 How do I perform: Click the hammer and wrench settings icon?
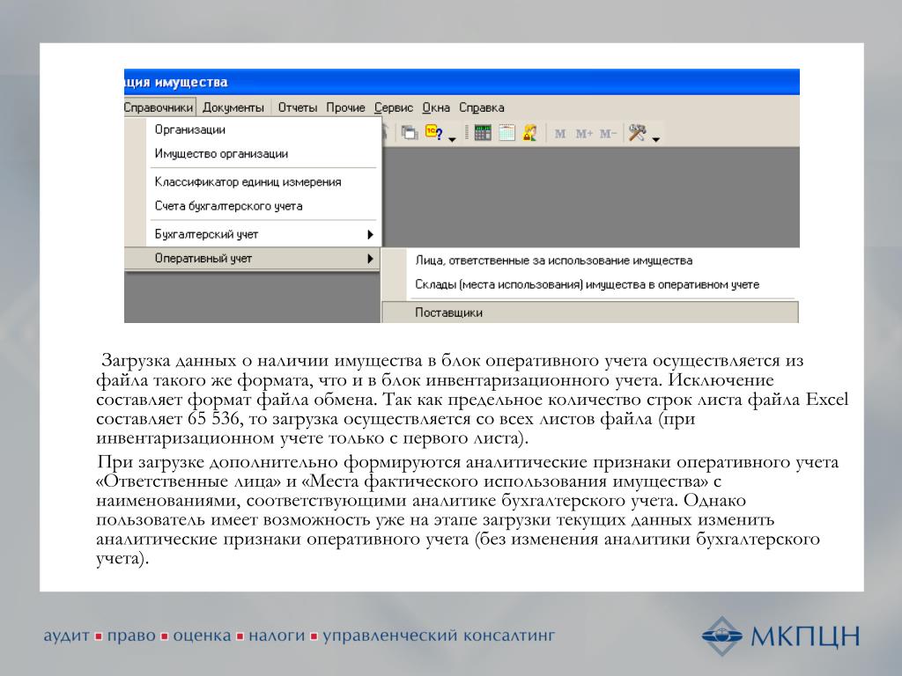tap(637, 133)
